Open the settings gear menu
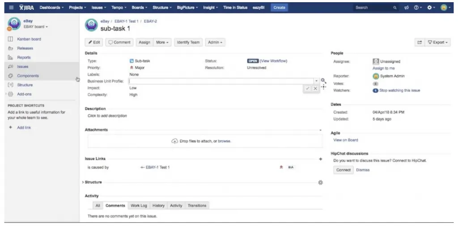The image size is (458, 226). pyautogui.click(x=431, y=8)
